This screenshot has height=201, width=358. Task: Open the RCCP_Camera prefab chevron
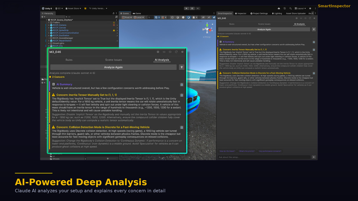click(117, 25)
